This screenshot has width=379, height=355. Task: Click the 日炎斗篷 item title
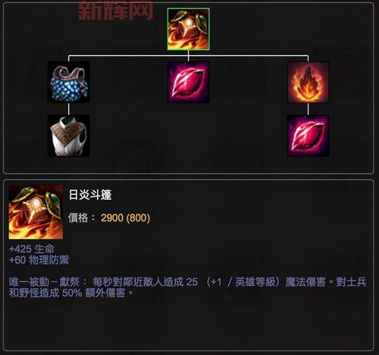coord(90,195)
